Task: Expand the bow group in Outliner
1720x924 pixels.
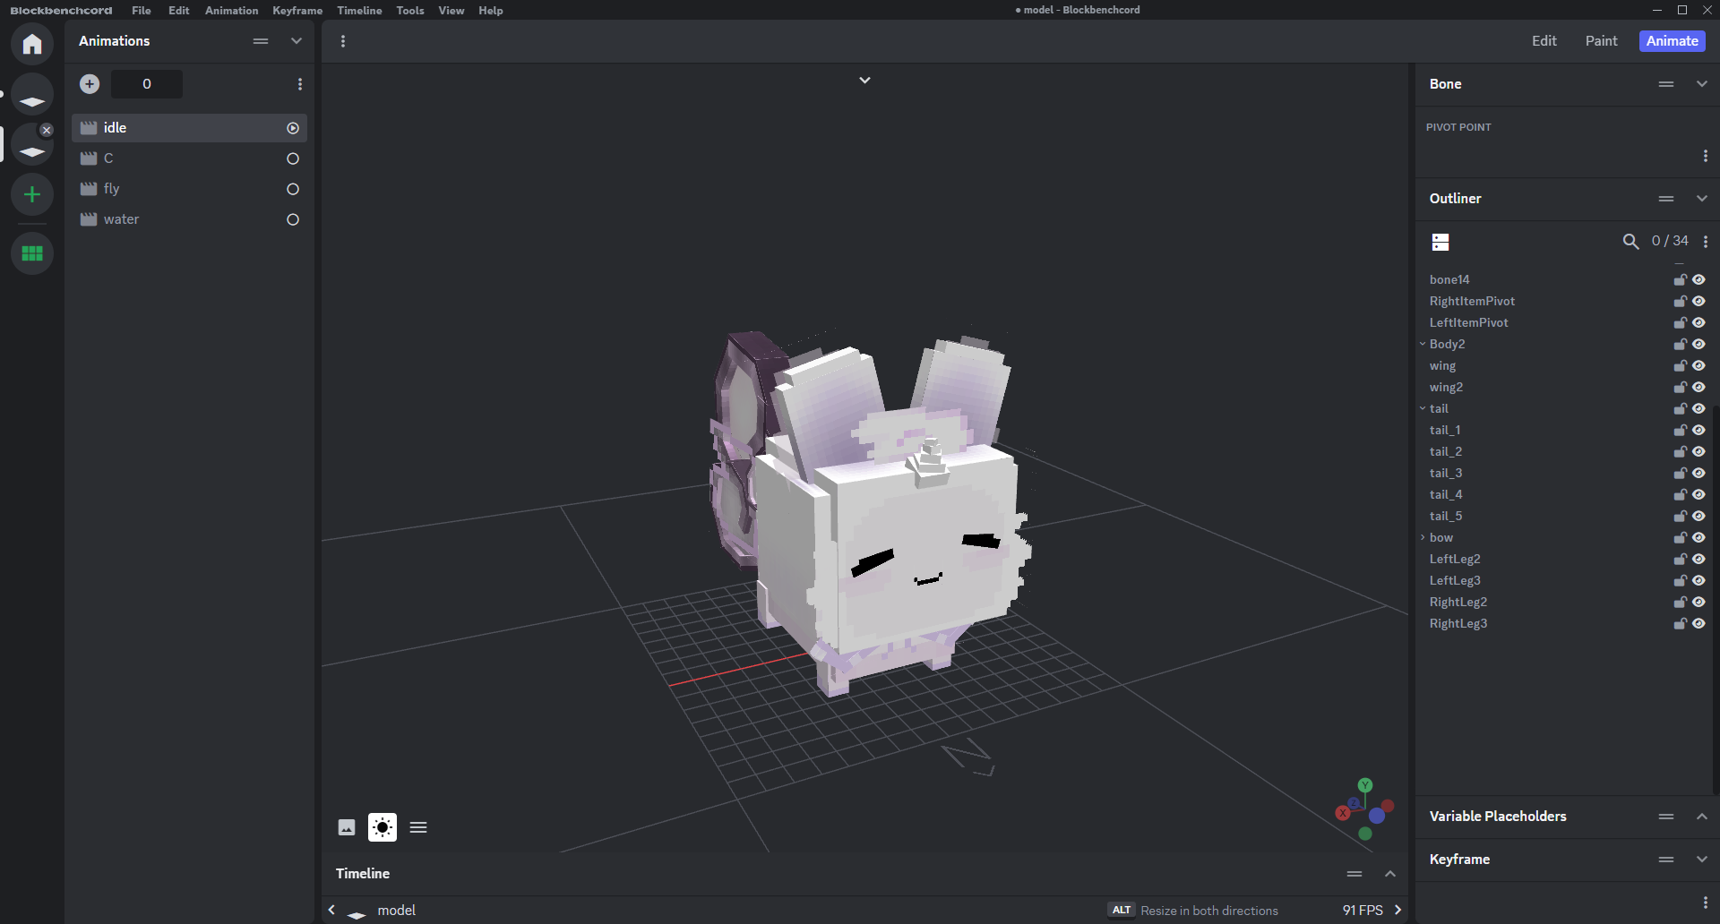Action: pyautogui.click(x=1423, y=538)
